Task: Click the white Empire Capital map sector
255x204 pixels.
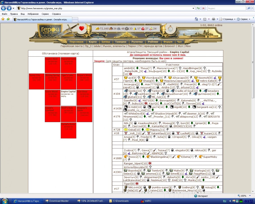Action: (x=68, y=98)
